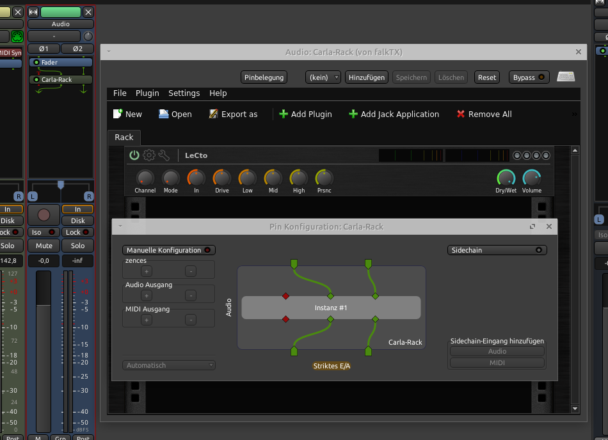Open Carla-Rack window title menu arrow
This screenshot has width=608, height=440.
point(109,52)
